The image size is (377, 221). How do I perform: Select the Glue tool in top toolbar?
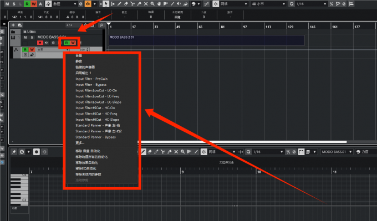tap(139, 4)
